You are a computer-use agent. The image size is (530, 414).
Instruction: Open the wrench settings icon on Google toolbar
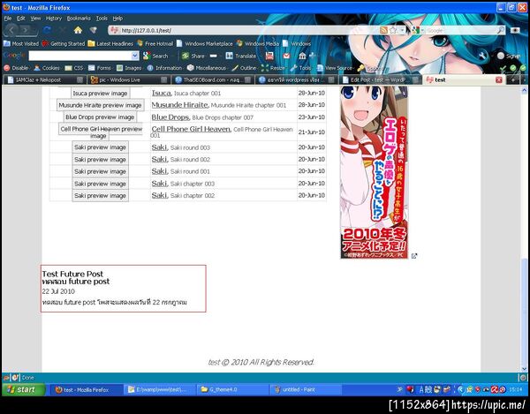click(x=482, y=56)
